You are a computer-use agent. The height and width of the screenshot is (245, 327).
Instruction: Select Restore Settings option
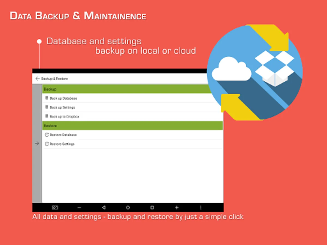tap(133, 144)
